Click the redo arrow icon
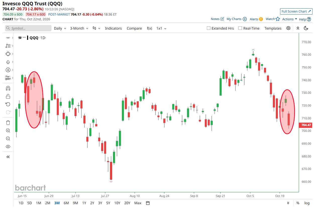The image size is (314, 208). (x=8, y=112)
